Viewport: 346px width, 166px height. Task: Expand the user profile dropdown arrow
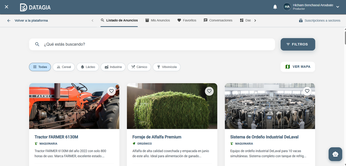pyautogui.click(x=338, y=7)
